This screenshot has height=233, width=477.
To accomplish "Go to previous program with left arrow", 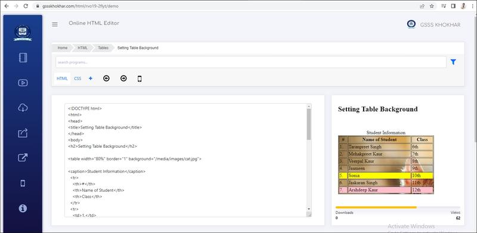I will [x=106, y=79].
